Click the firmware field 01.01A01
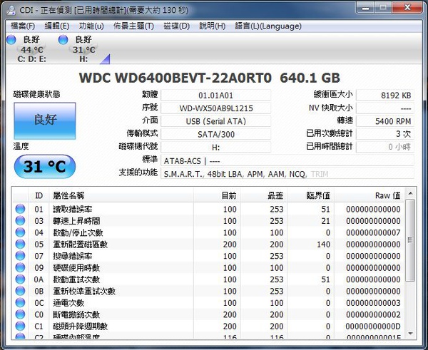This screenshot has width=428, height=350. (215, 96)
